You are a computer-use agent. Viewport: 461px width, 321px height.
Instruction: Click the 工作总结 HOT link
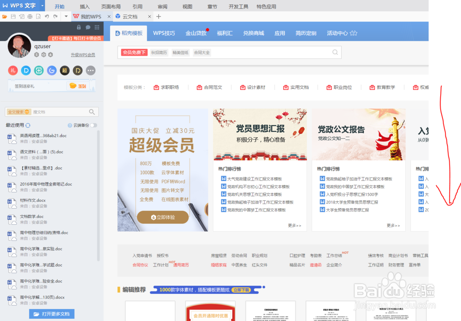334,256
